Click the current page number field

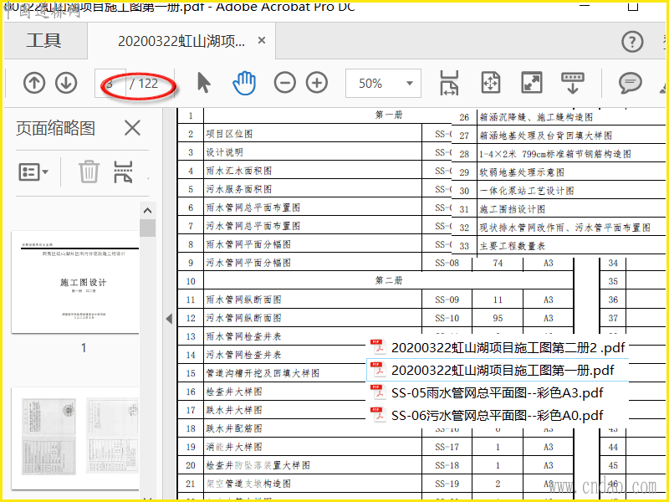coord(110,83)
